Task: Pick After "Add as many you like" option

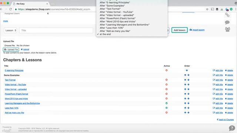Action: [x=115, y=31]
